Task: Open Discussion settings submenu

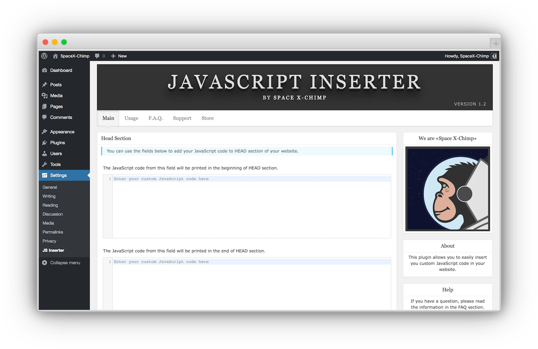Action: click(53, 214)
